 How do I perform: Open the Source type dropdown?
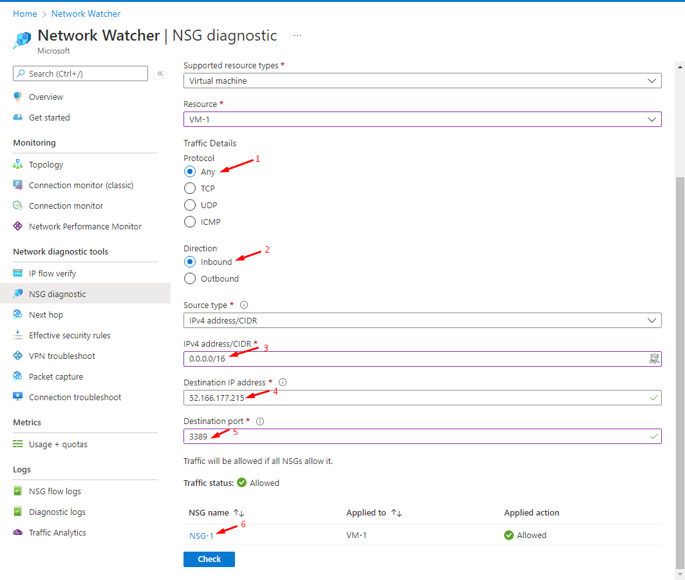tap(422, 320)
